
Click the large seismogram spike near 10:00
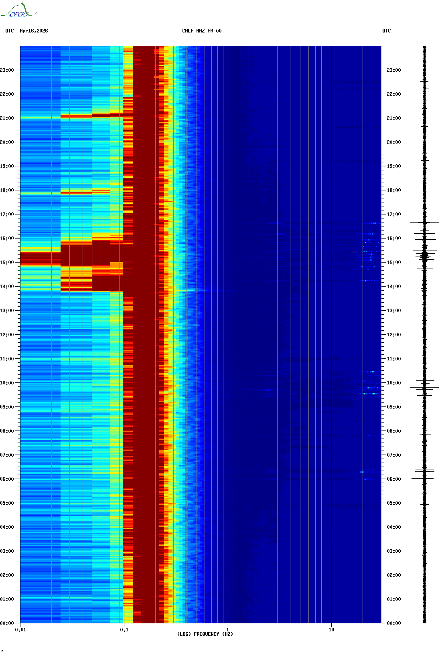click(x=424, y=387)
